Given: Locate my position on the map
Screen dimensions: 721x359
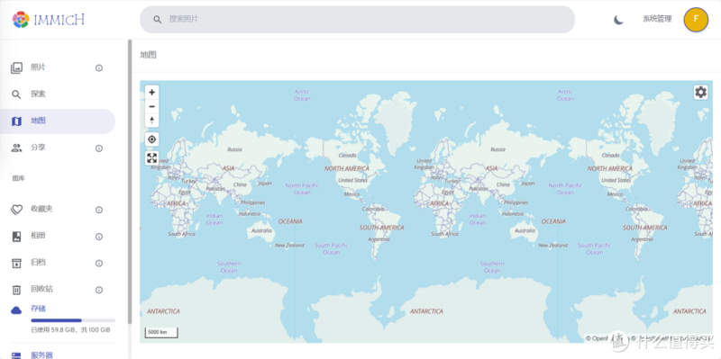Looking at the screenshot, I should (x=151, y=139).
